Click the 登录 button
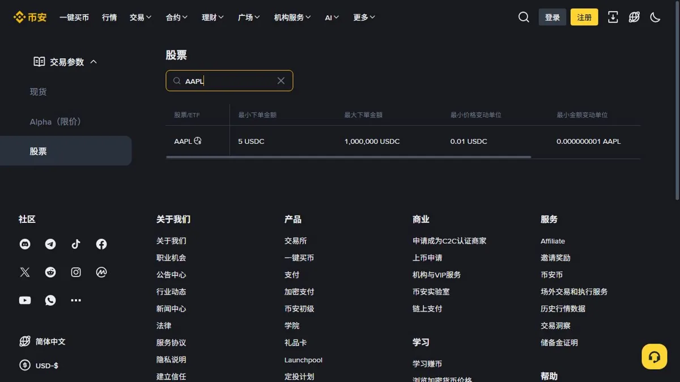680x382 pixels. click(x=552, y=18)
